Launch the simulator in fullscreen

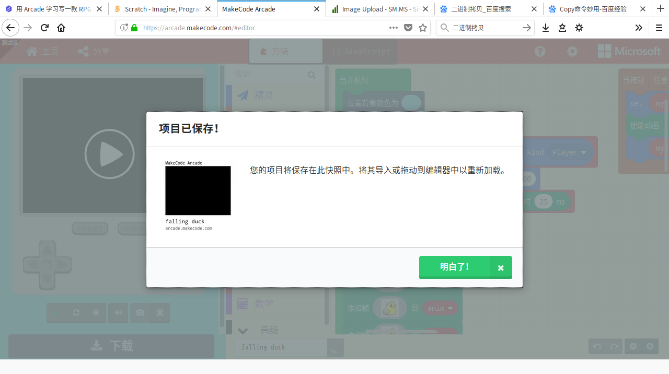click(160, 312)
